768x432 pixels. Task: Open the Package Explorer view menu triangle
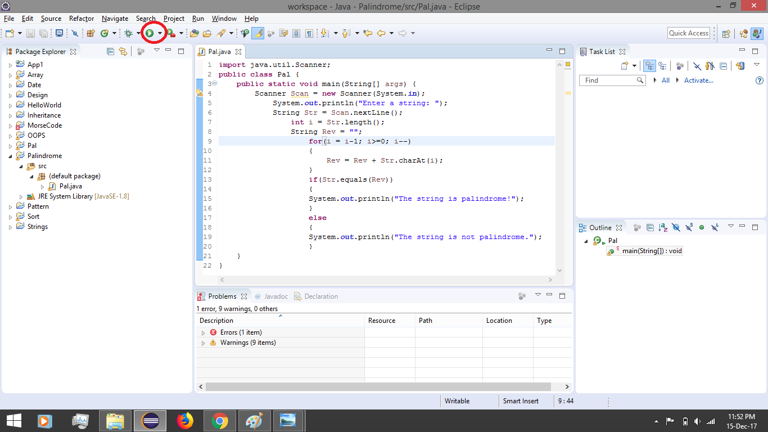pyautogui.click(x=157, y=51)
